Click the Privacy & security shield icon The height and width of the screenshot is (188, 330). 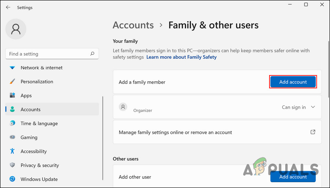pyautogui.click(x=12, y=165)
